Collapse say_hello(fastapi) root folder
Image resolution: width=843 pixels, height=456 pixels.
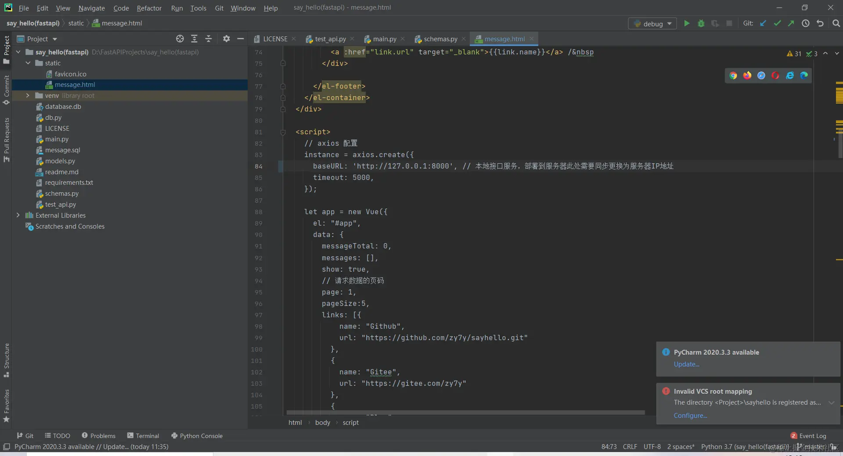(18, 52)
